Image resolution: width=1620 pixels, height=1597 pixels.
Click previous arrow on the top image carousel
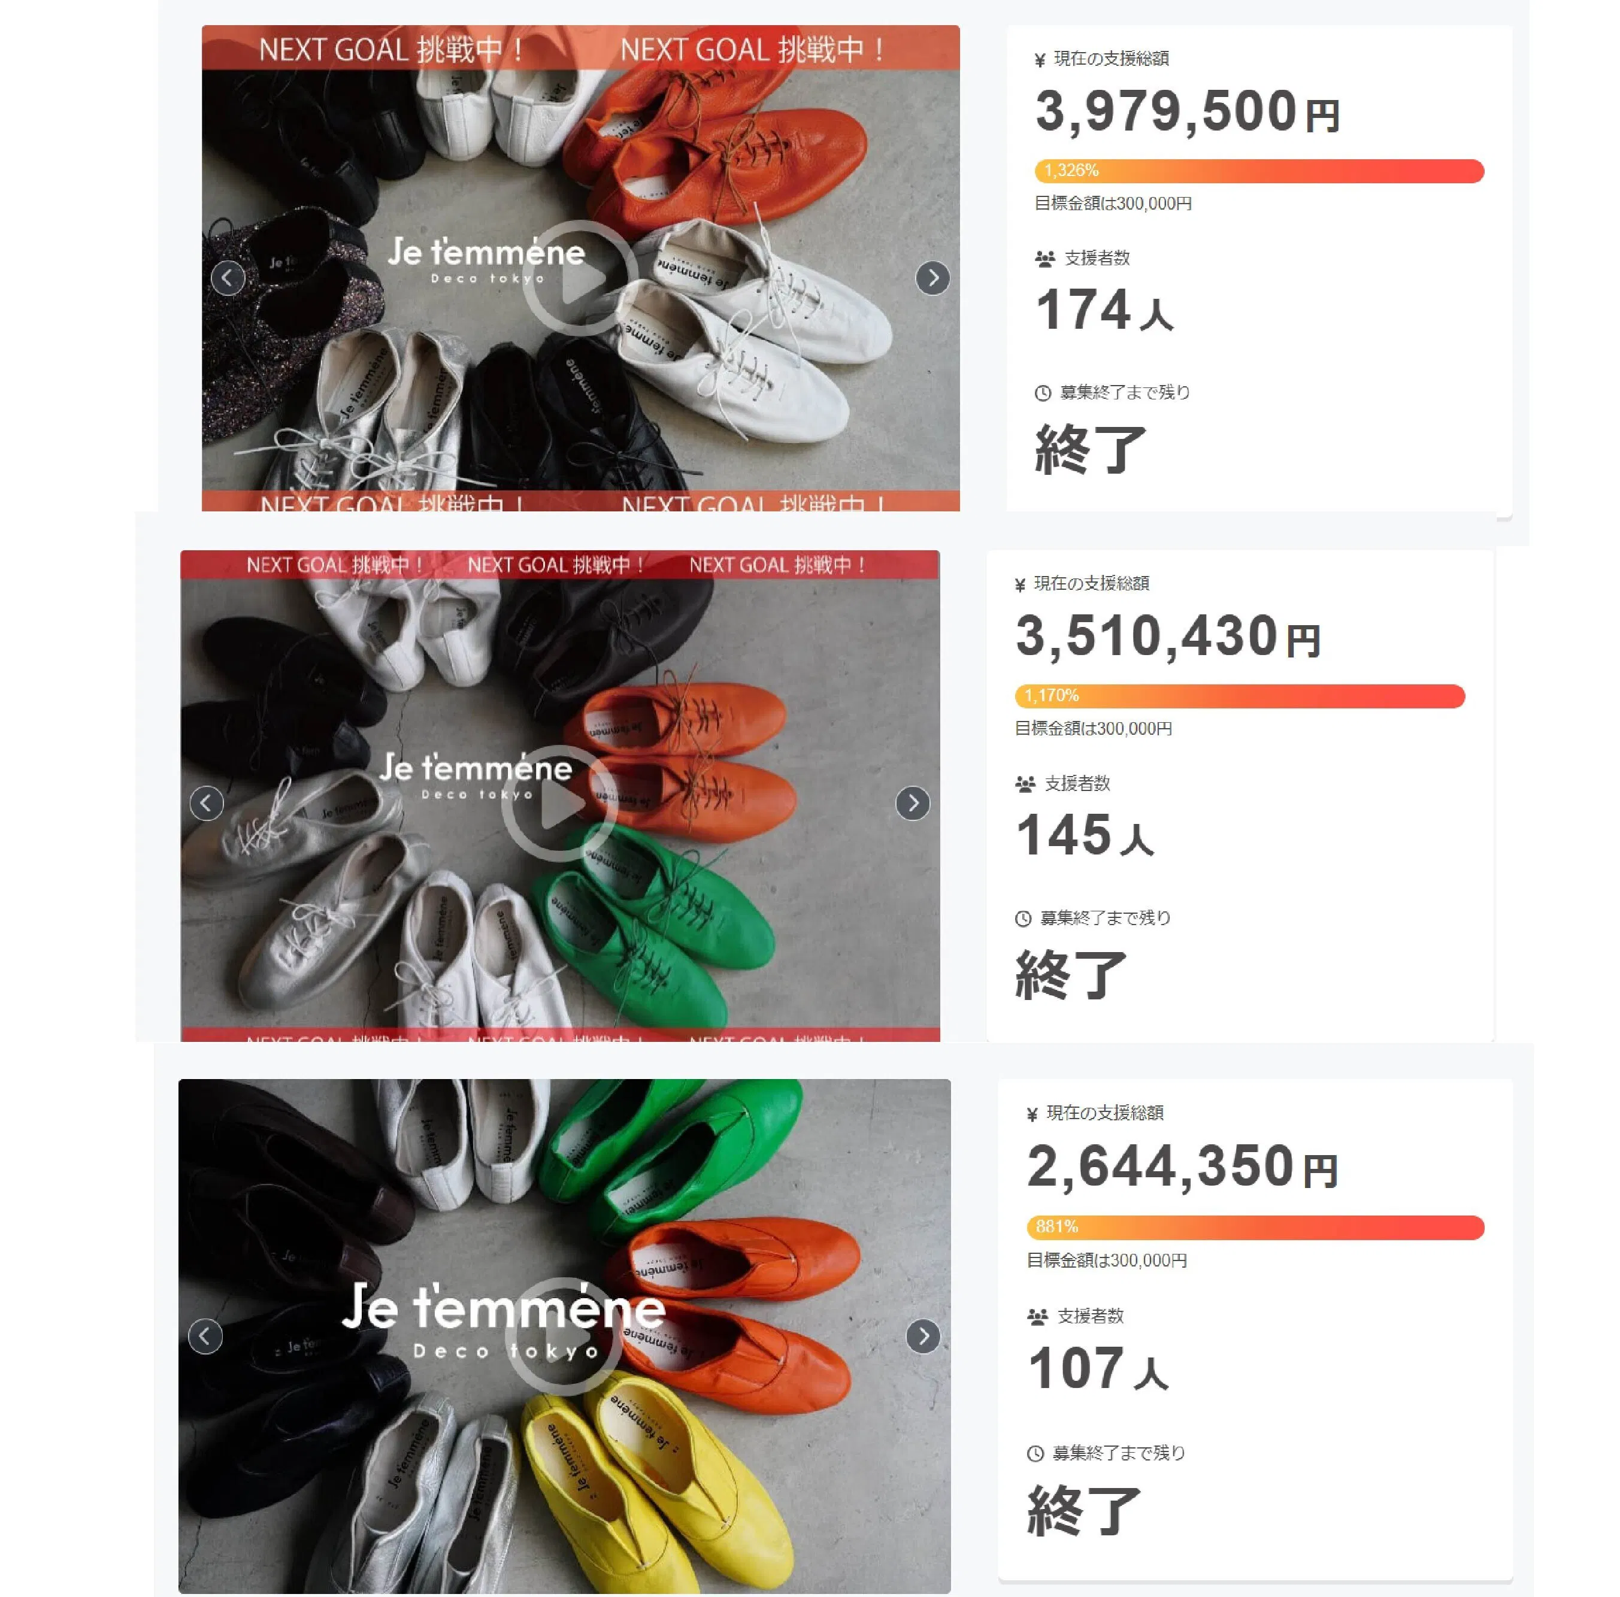[227, 278]
